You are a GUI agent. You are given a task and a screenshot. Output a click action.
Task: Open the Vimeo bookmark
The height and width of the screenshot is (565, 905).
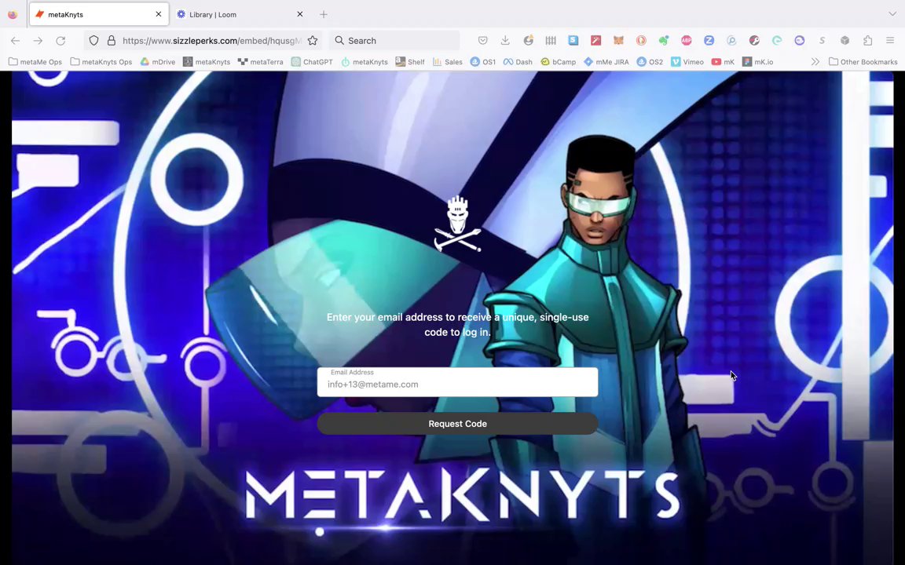pos(687,62)
